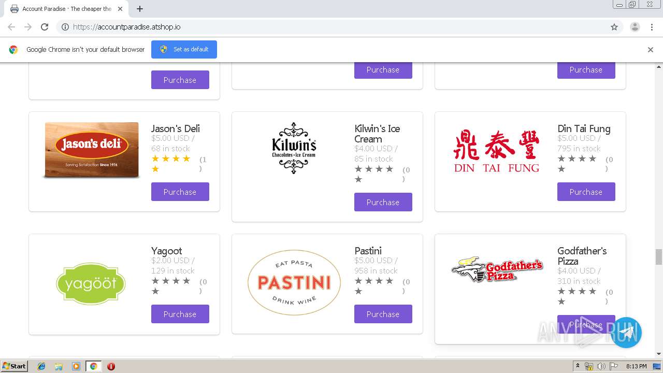Purchase the Yagoot account
663x373 pixels.
click(180, 314)
